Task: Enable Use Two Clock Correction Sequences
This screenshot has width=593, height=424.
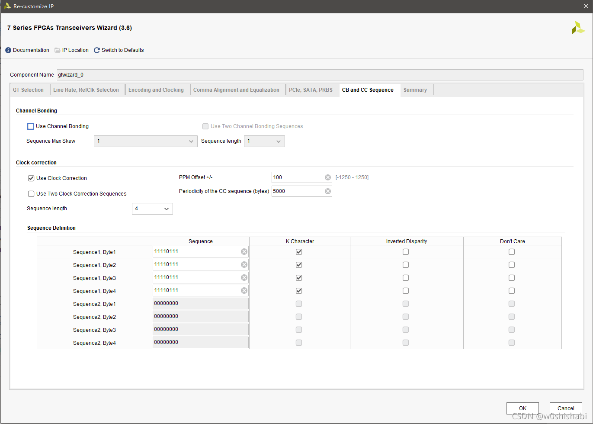Action: [31, 194]
